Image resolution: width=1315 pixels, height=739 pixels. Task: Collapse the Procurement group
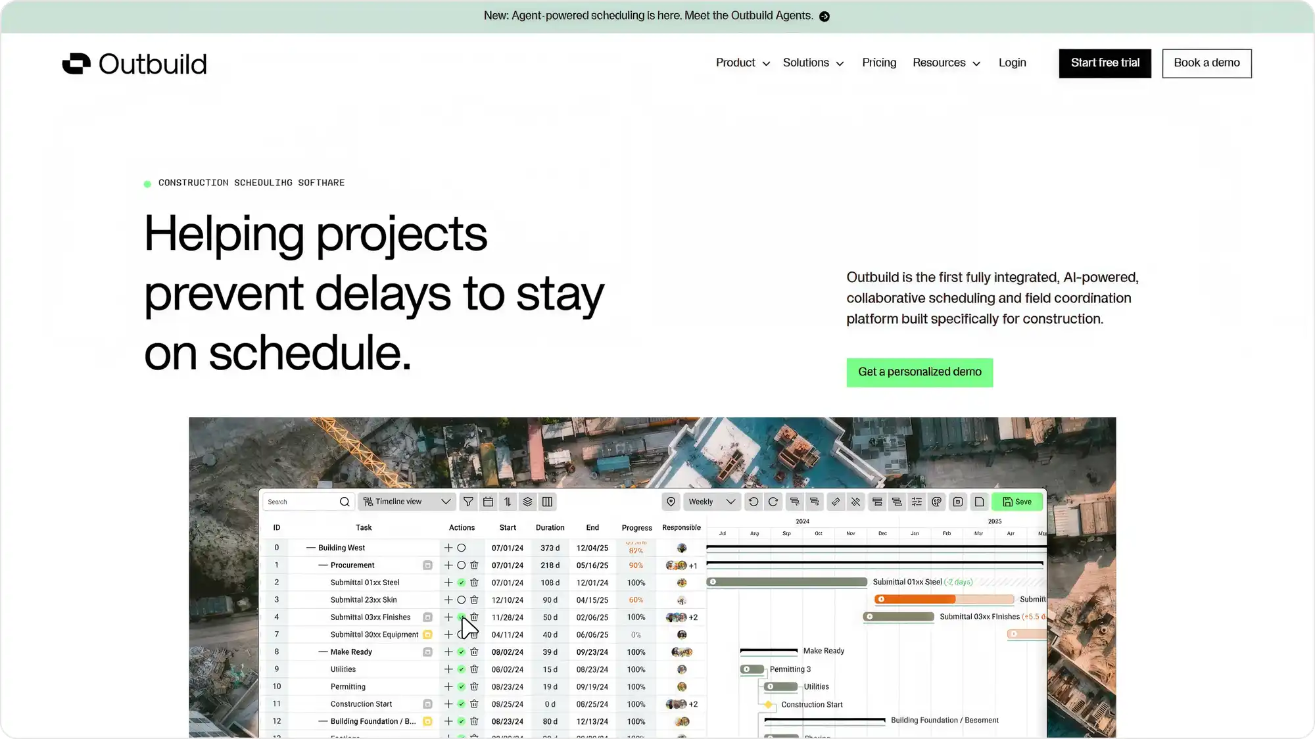pyautogui.click(x=323, y=565)
